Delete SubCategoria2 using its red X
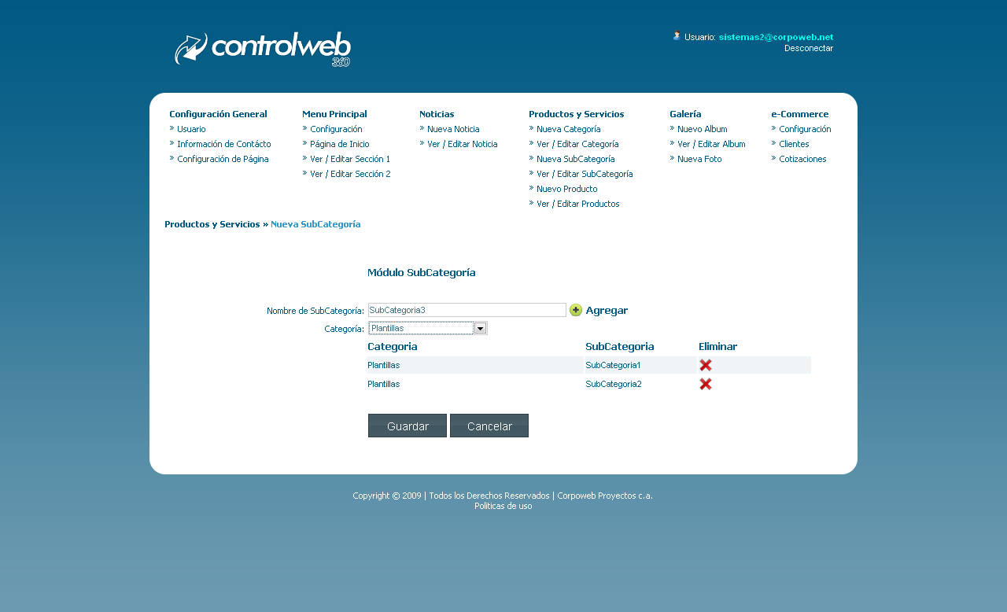The image size is (1007, 612). click(706, 384)
